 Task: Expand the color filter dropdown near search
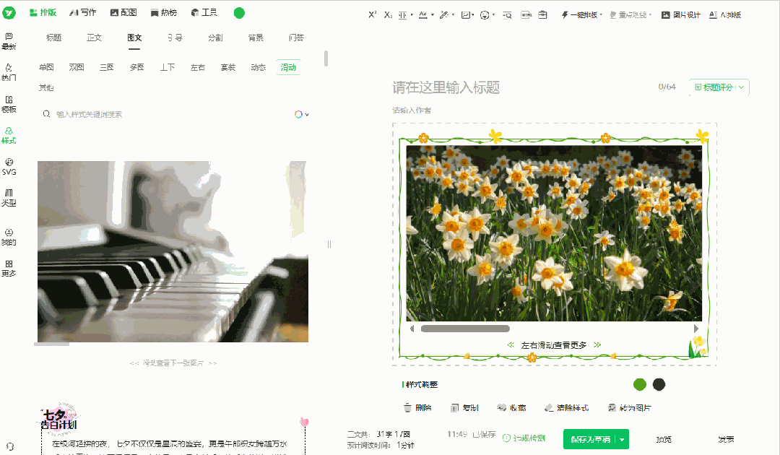pyautogui.click(x=302, y=114)
